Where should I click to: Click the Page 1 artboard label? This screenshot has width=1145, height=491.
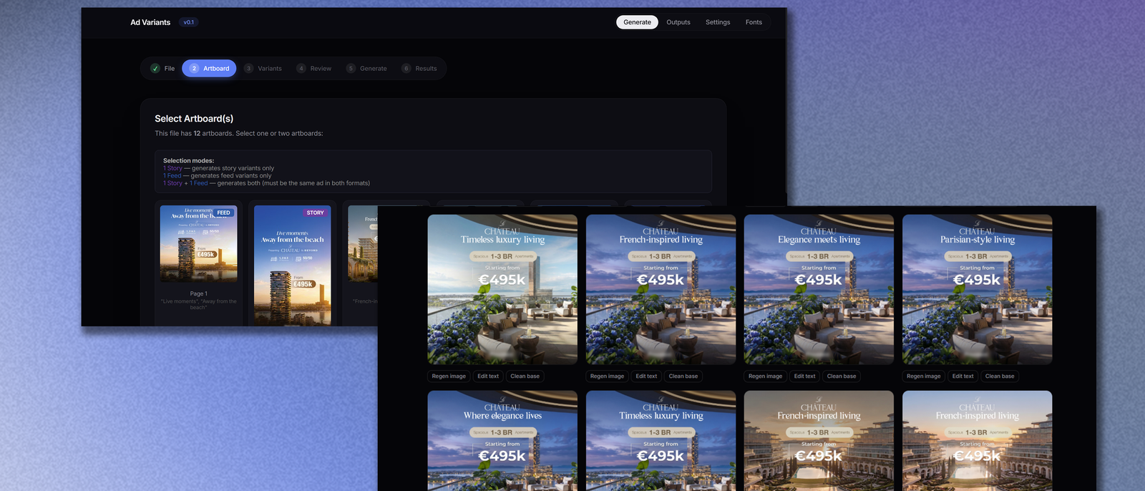click(198, 293)
